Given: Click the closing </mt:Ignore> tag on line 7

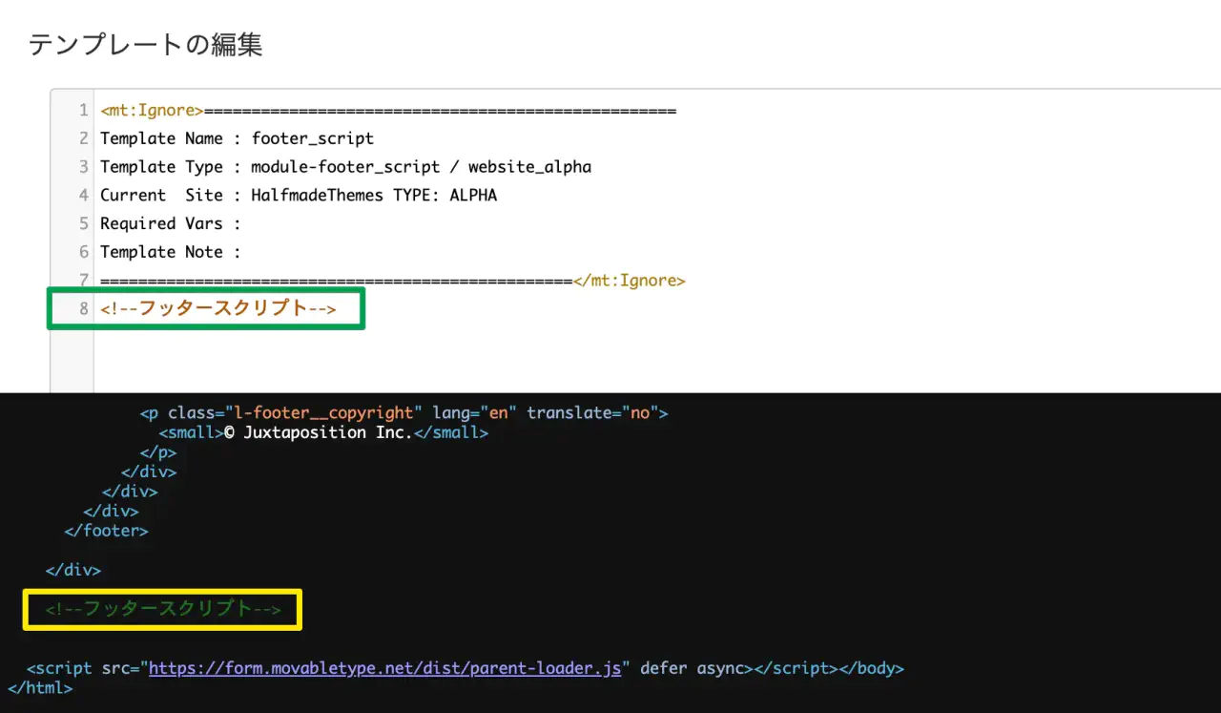Looking at the screenshot, I should pos(630,281).
